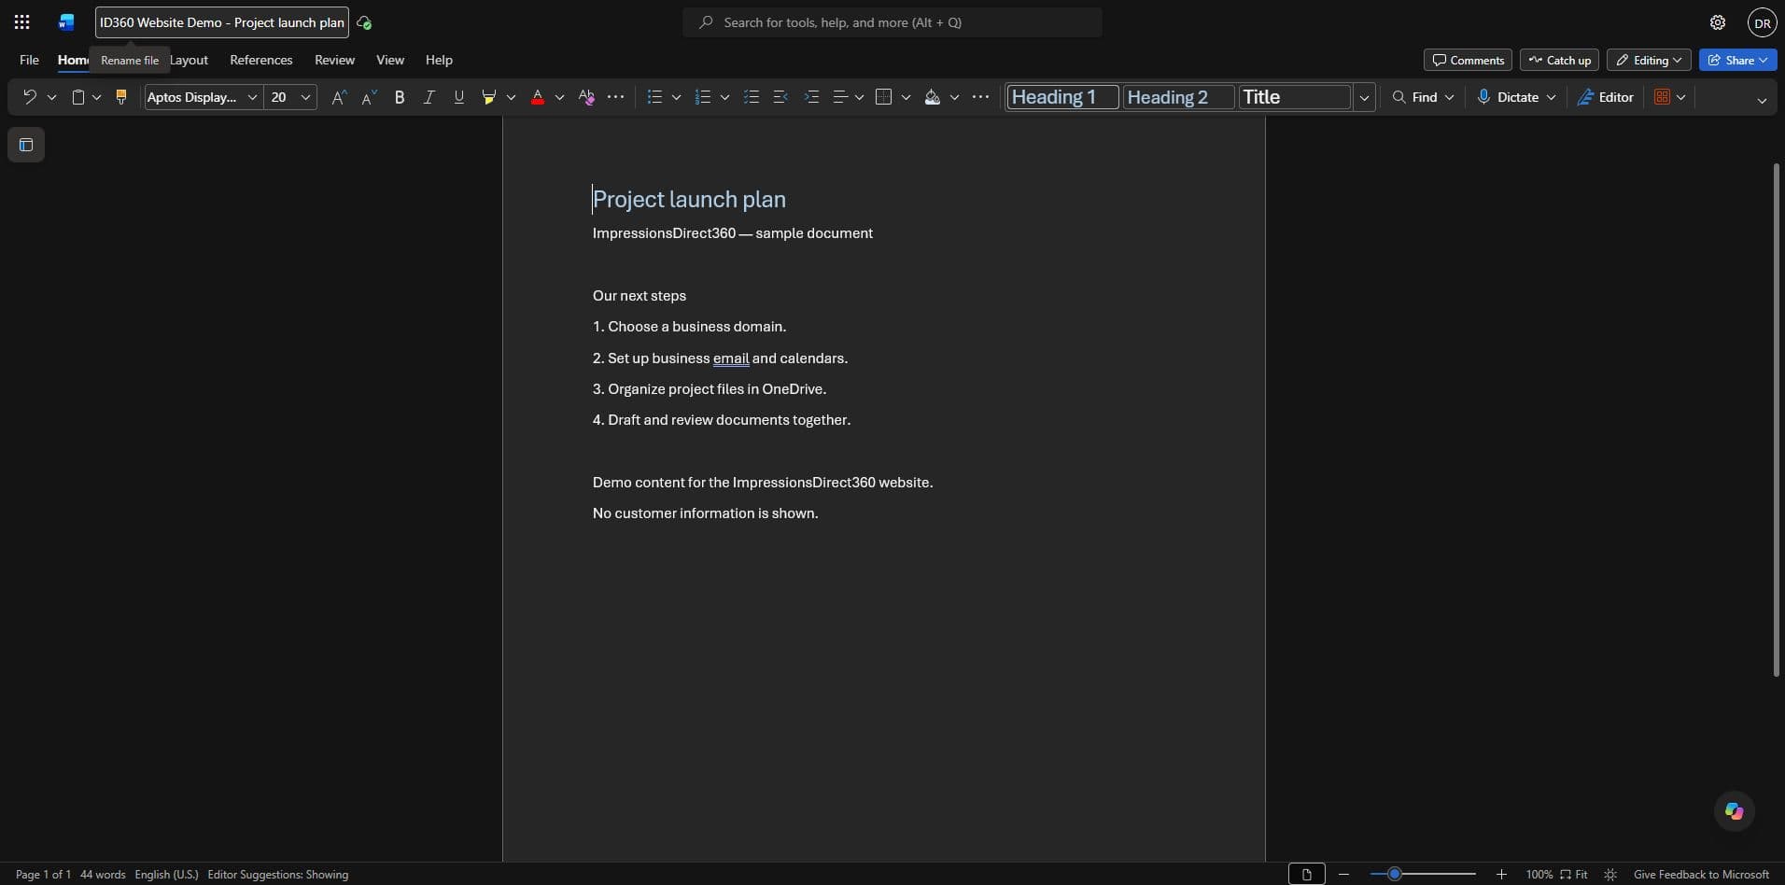Image resolution: width=1785 pixels, height=885 pixels.
Task: Clear formatting with the eraser A icon
Action: [x=586, y=97]
